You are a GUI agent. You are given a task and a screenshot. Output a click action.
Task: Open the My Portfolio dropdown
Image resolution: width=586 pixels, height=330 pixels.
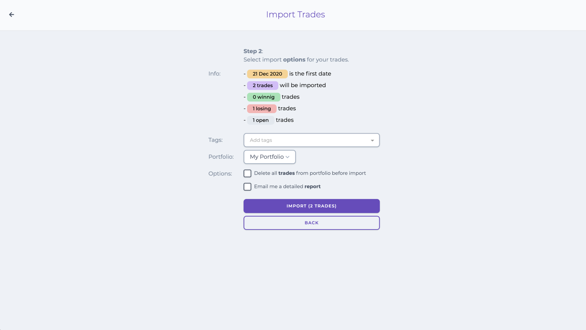pyautogui.click(x=270, y=157)
